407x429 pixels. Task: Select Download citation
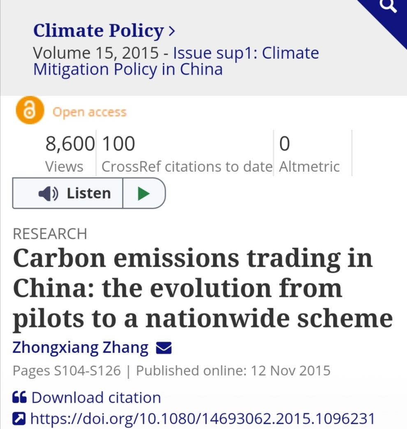click(96, 397)
